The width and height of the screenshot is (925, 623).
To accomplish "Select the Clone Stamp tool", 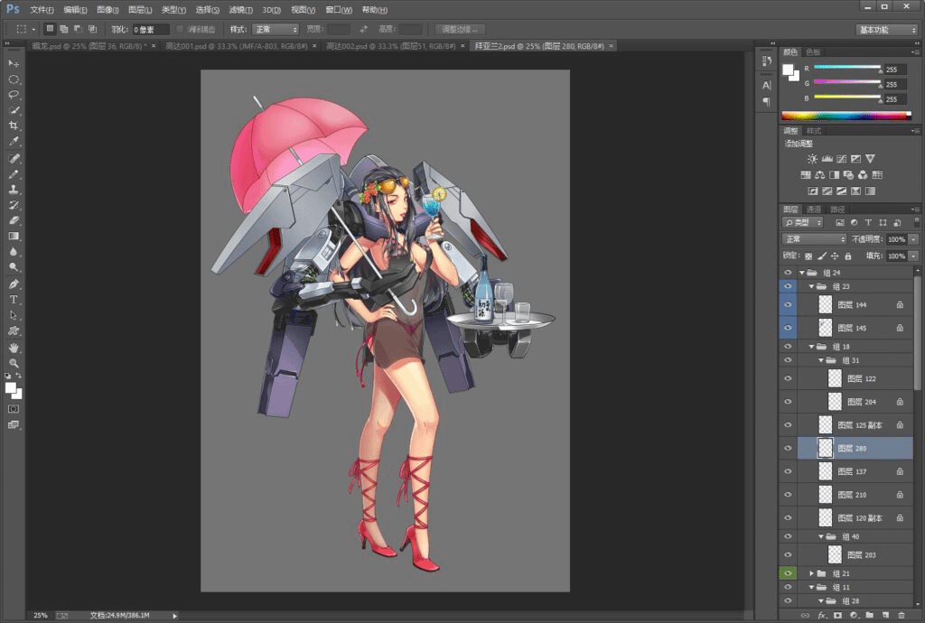I will (x=14, y=190).
